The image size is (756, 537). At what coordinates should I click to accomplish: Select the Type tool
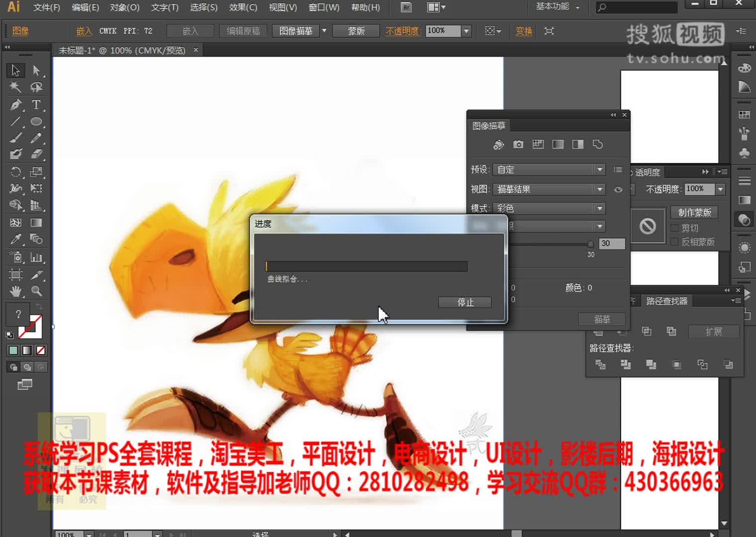coord(36,105)
